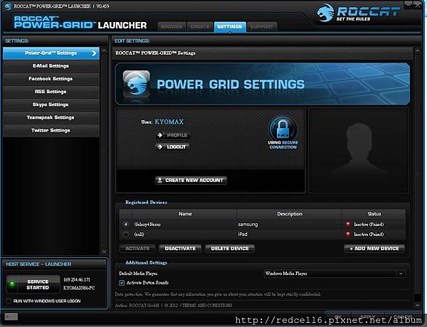This screenshot has width=427, height=327.
Task: Open Teamspeak Settings
Action: pyautogui.click(x=51, y=117)
